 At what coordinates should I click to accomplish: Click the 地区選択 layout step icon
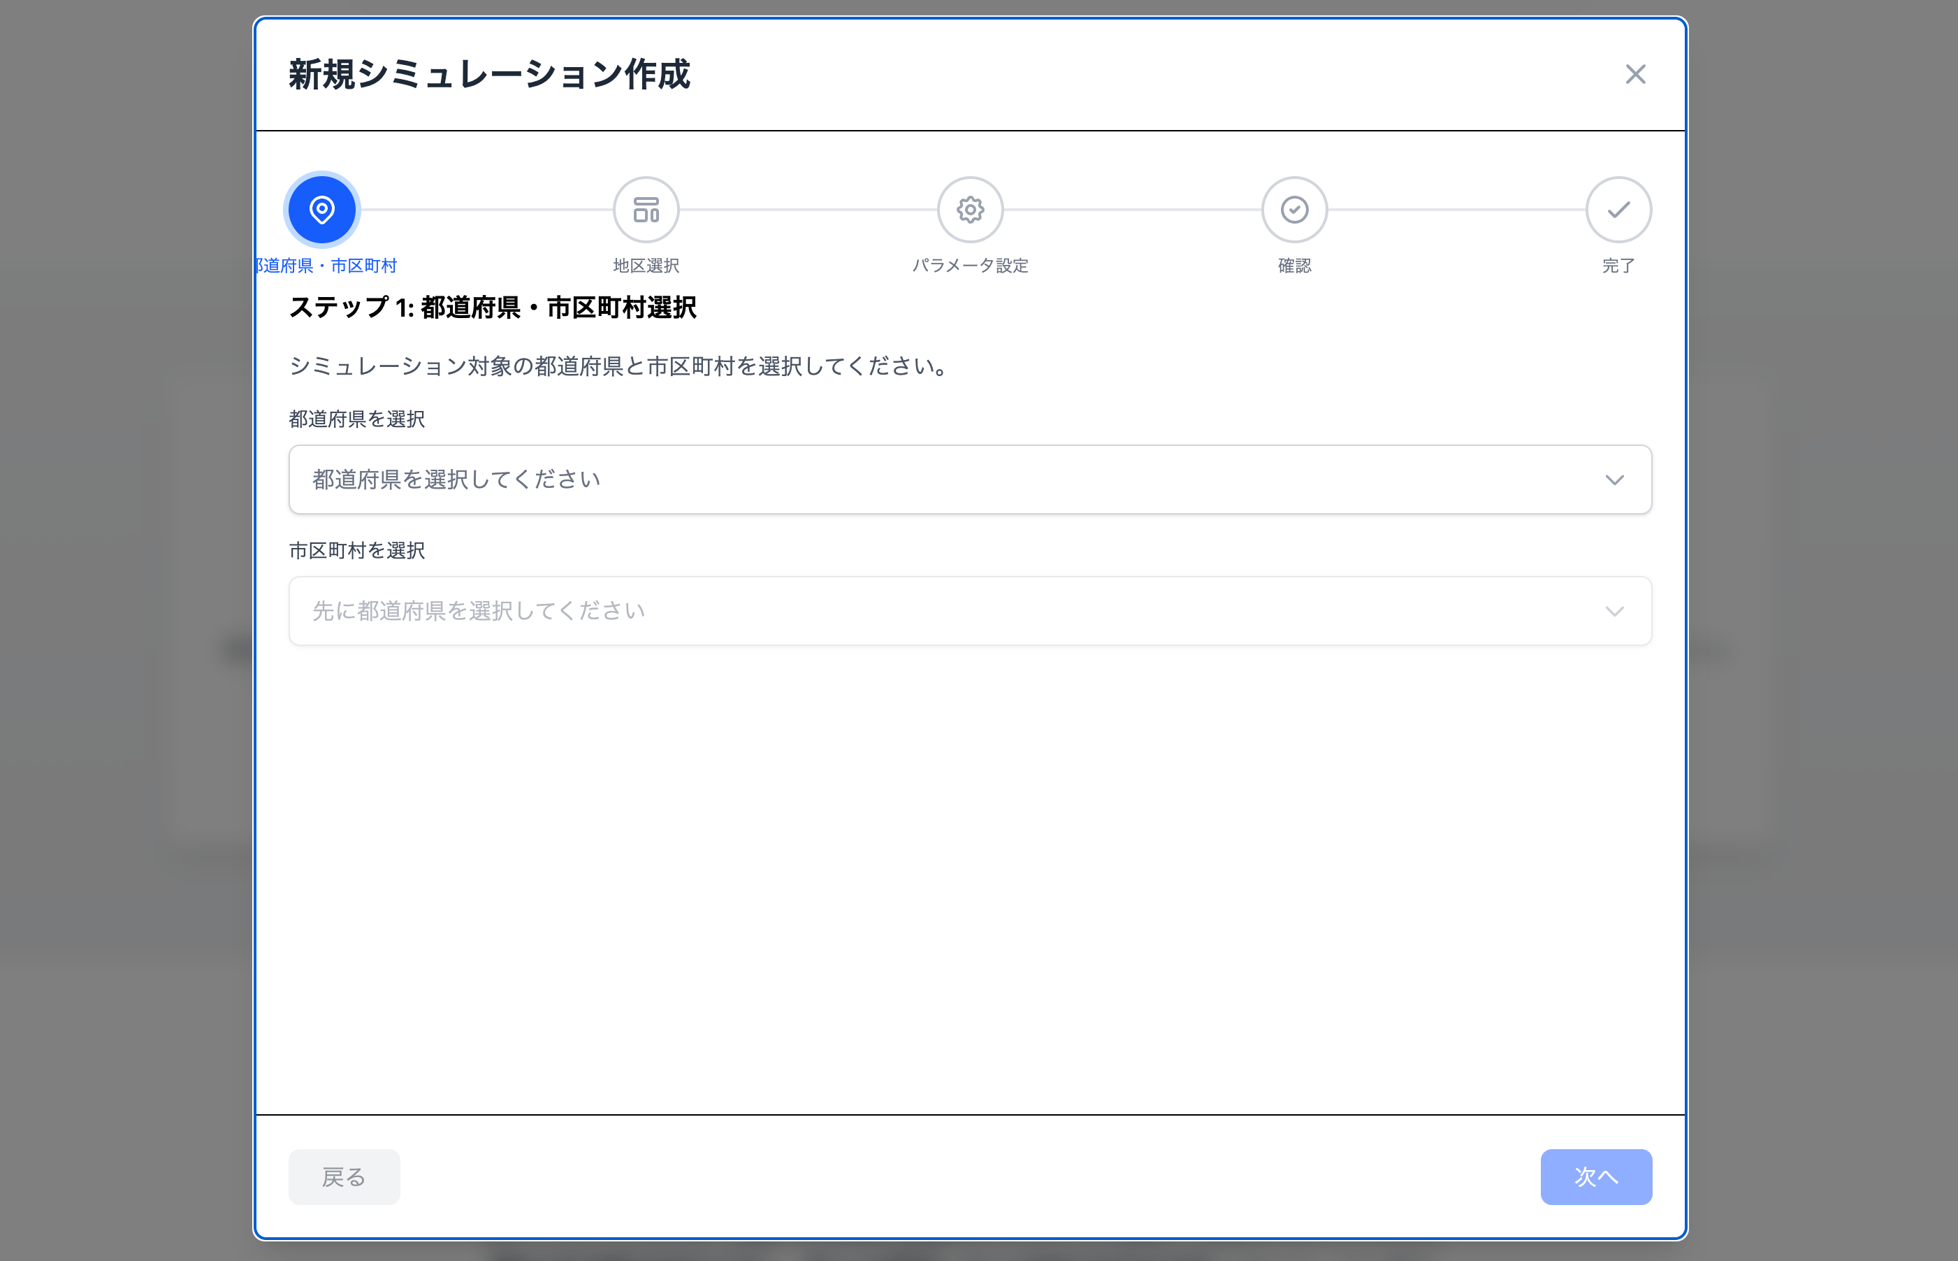click(x=646, y=210)
